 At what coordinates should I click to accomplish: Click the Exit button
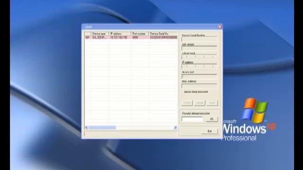[x=210, y=131]
